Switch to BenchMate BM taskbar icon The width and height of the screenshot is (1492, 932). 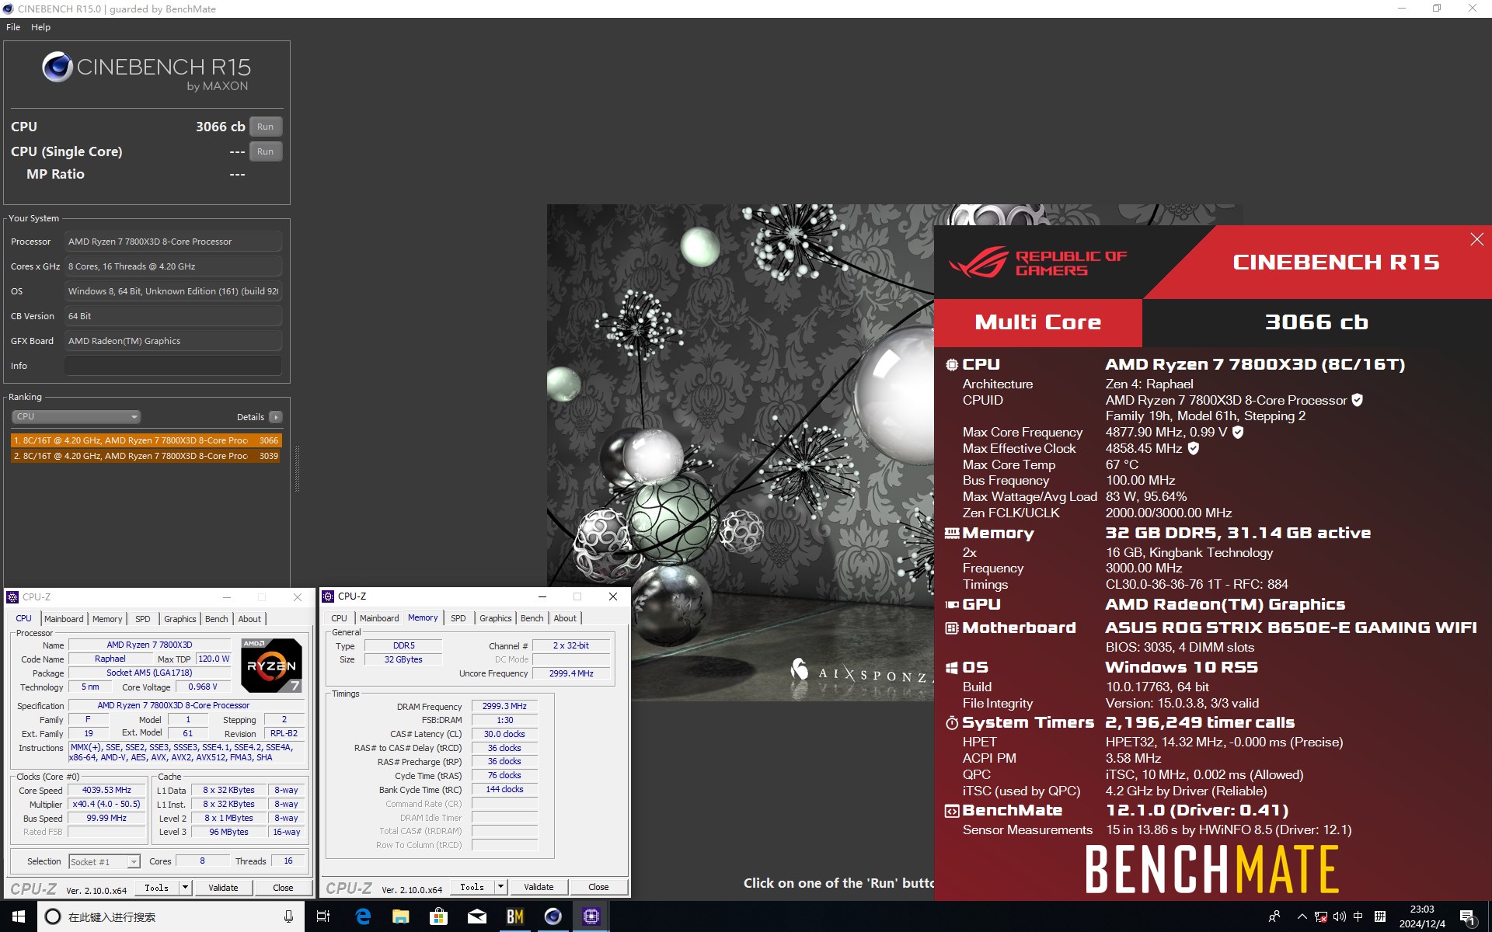tap(515, 916)
